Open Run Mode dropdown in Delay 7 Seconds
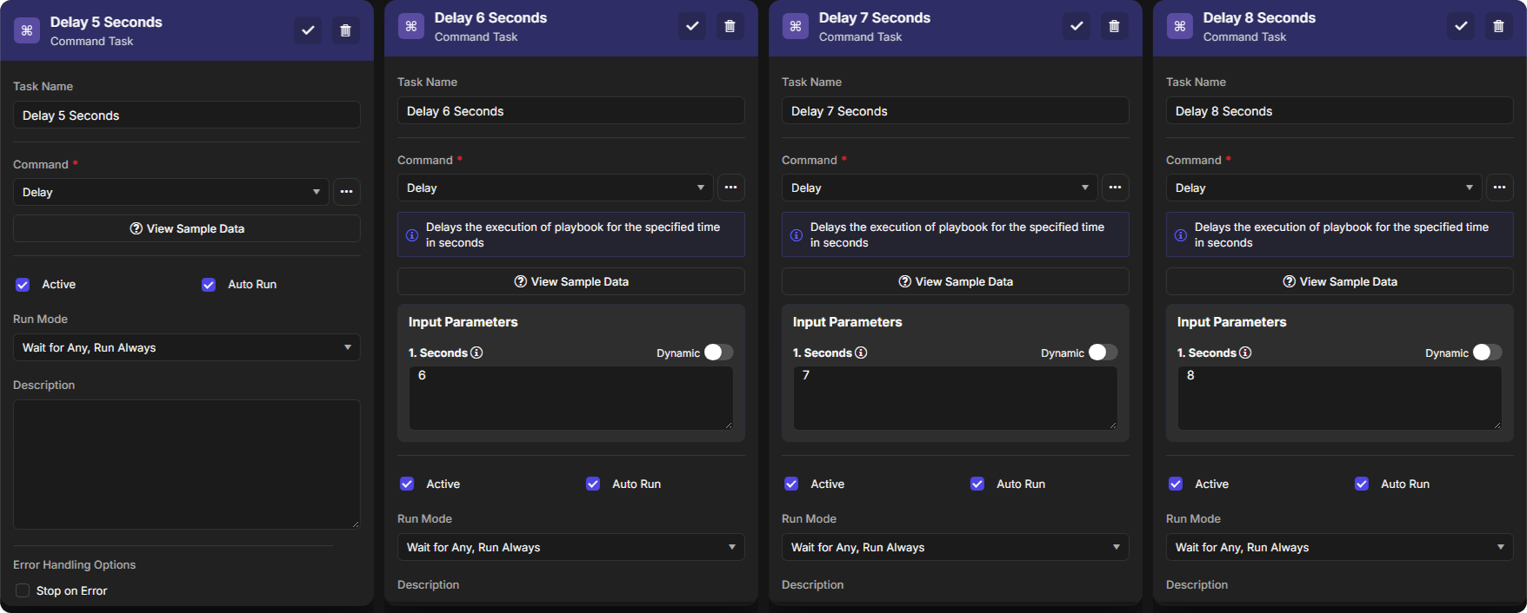1527x613 pixels. [956, 547]
